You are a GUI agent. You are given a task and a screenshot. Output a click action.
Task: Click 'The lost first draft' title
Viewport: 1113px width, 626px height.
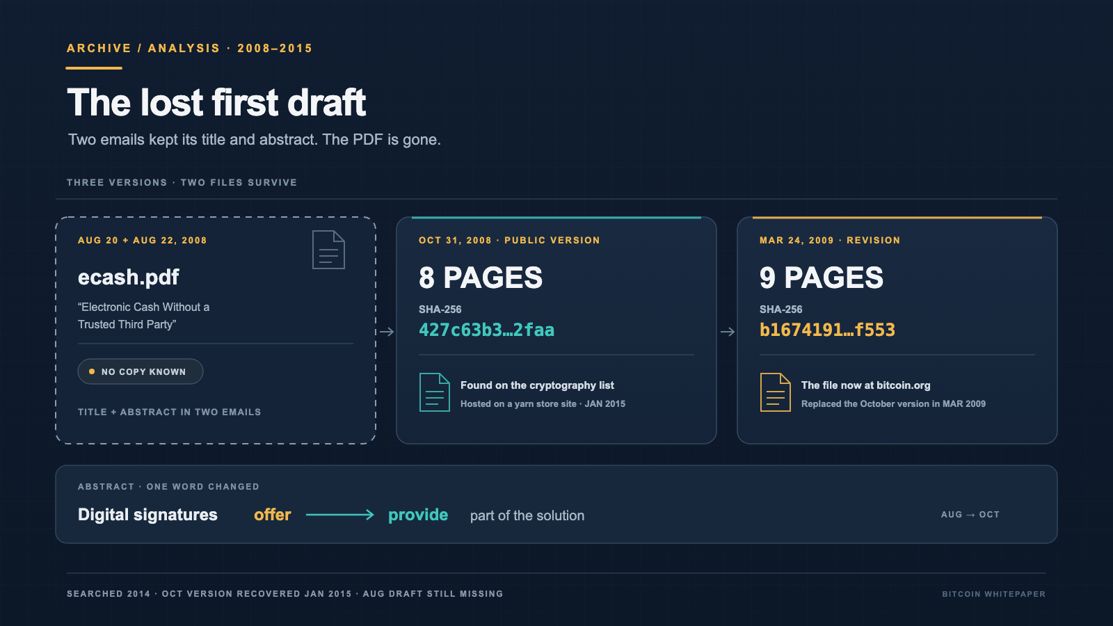click(216, 103)
